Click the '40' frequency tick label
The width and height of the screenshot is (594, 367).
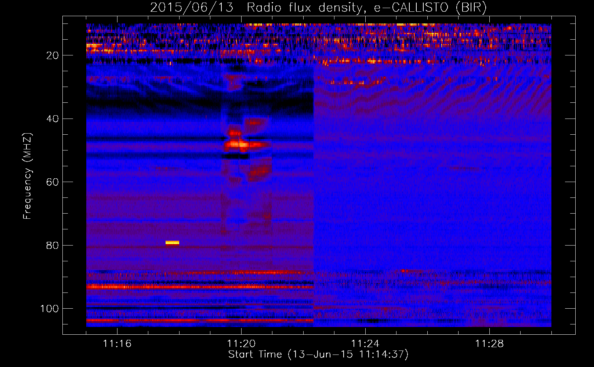point(52,119)
